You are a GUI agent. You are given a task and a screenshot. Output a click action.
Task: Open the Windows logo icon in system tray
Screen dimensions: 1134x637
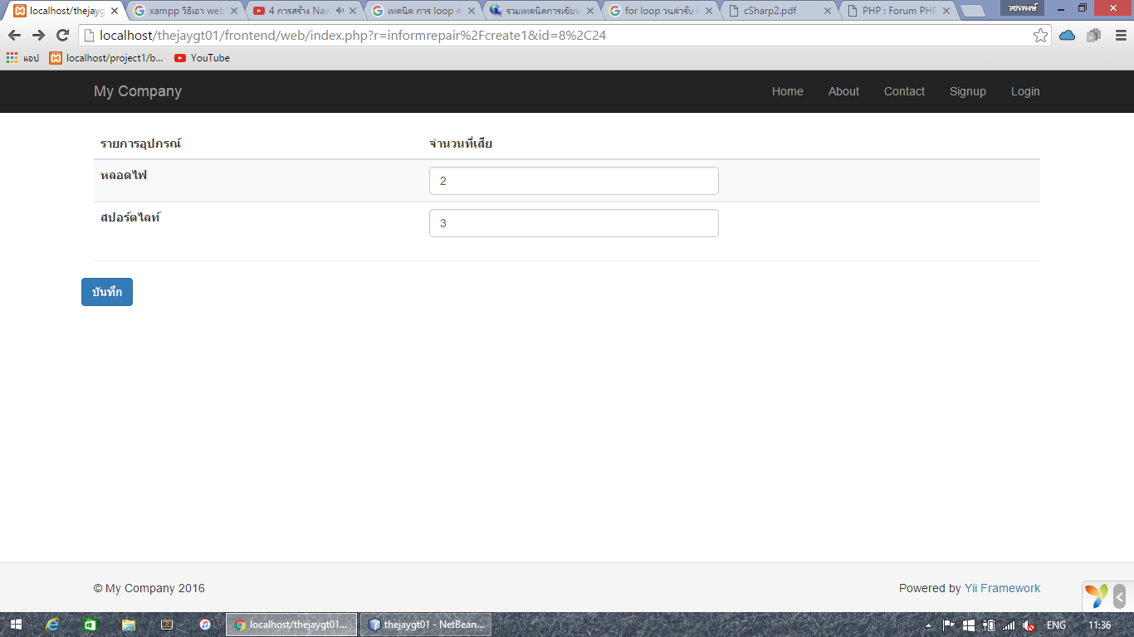click(x=969, y=625)
